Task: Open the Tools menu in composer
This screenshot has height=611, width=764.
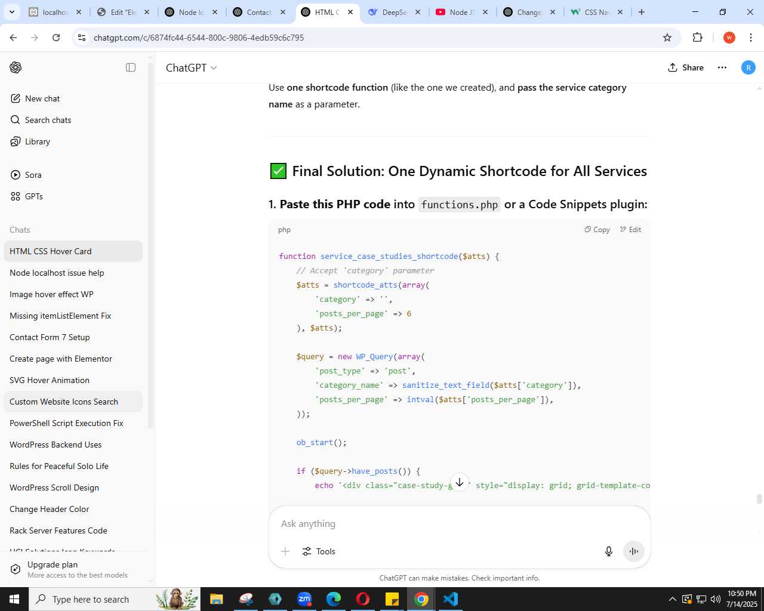Action: (319, 551)
